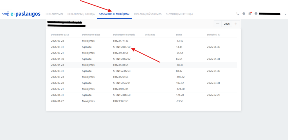Click the Veiksmas column header
The image size is (288, 140).
click(150, 35)
